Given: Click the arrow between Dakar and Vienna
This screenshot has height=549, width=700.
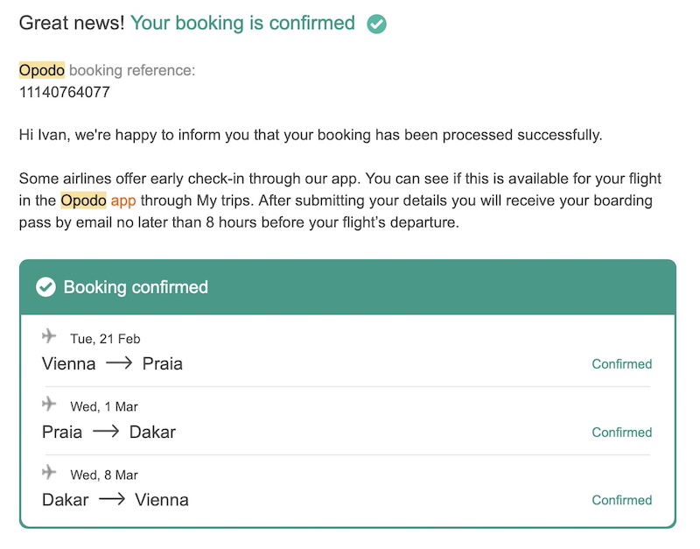Looking at the screenshot, I should 111,500.
